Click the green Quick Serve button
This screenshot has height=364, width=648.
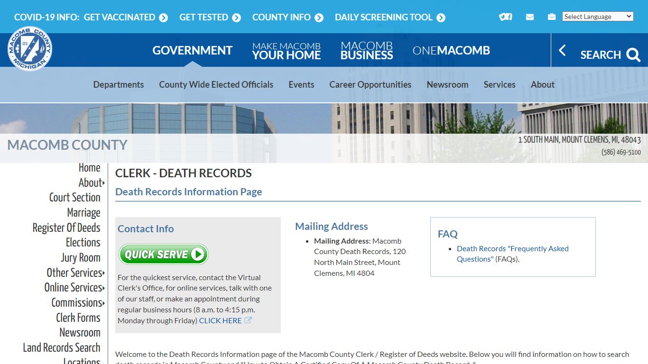(164, 255)
